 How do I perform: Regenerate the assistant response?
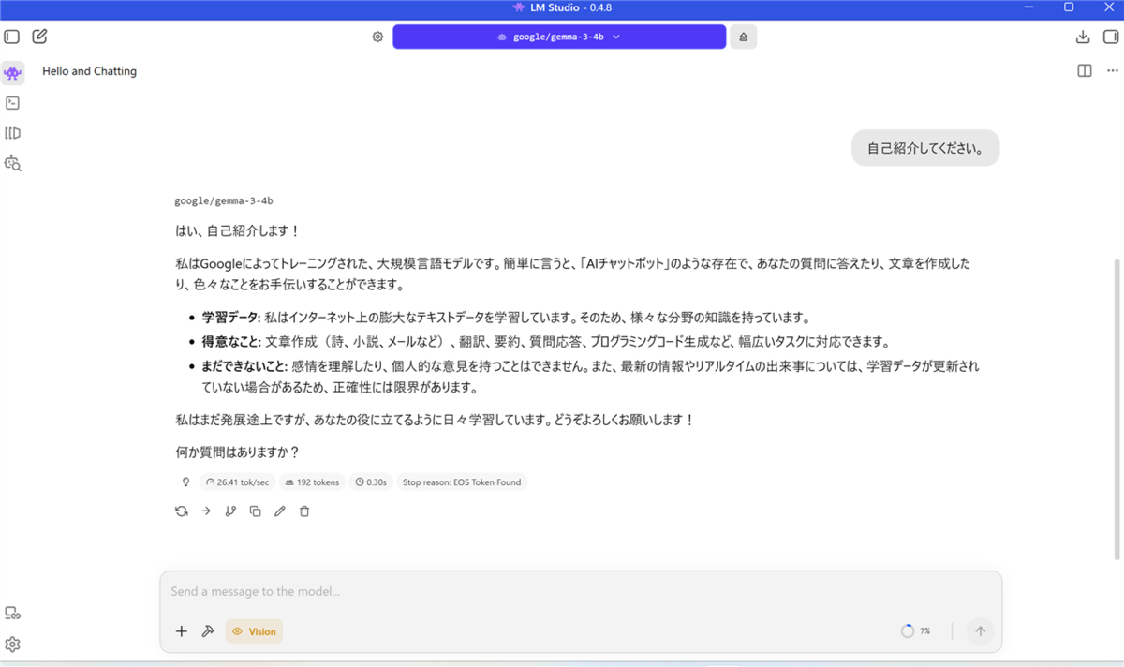pos(182,511)
